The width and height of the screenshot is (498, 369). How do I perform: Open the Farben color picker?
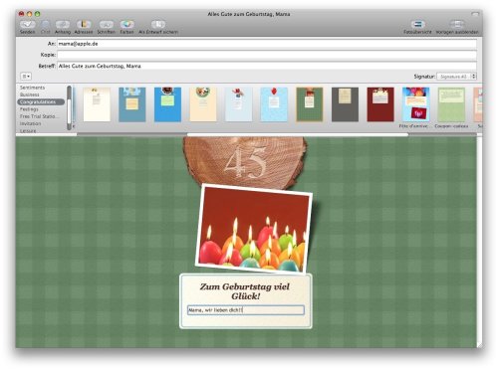126,27
